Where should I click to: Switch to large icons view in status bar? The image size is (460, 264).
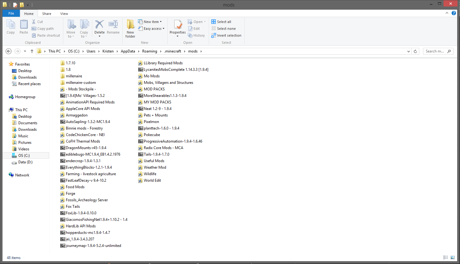(453, 257)
